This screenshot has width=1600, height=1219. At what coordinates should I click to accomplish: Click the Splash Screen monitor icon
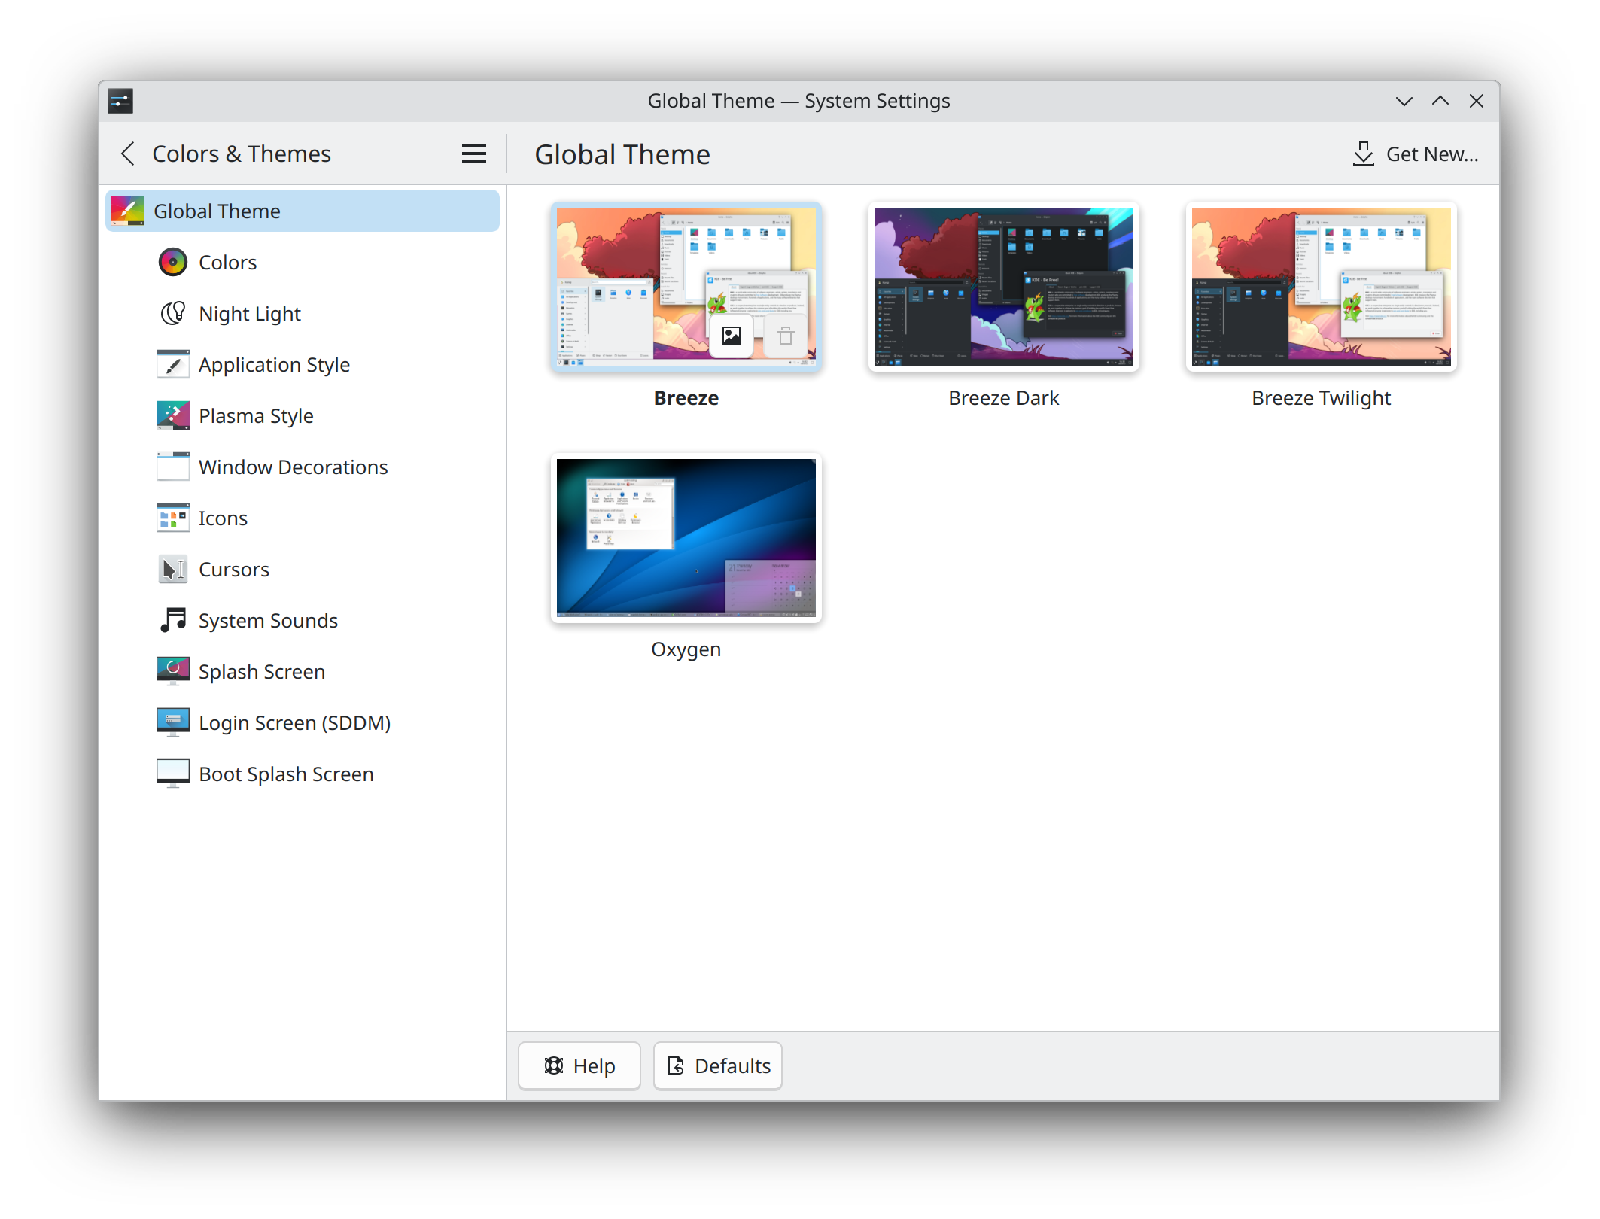173,671
